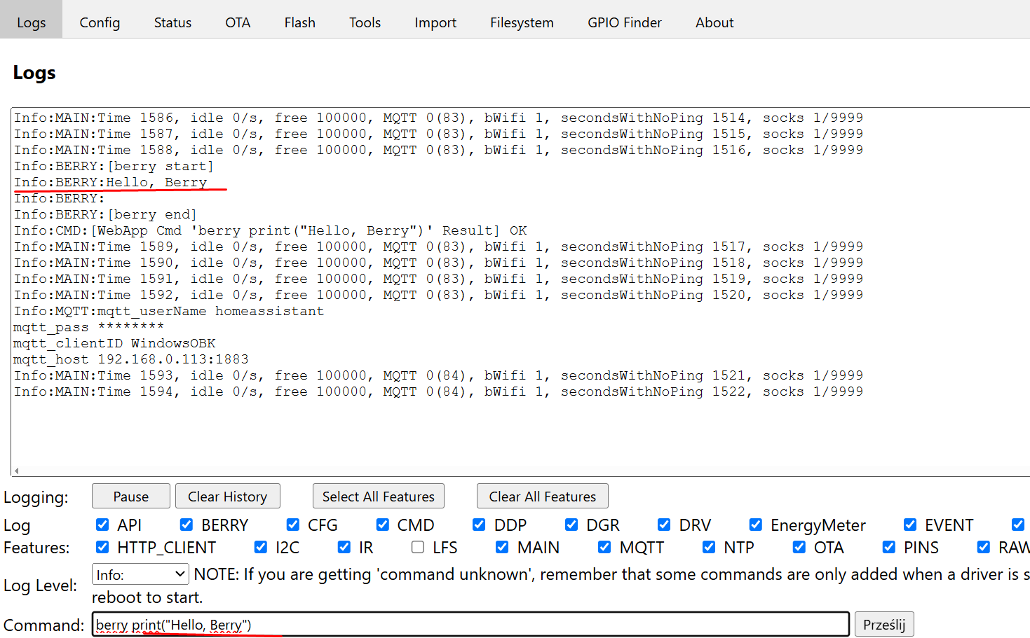
Task: Toggle the DDP log feature checkbox
Action: [x=479, y=525]
